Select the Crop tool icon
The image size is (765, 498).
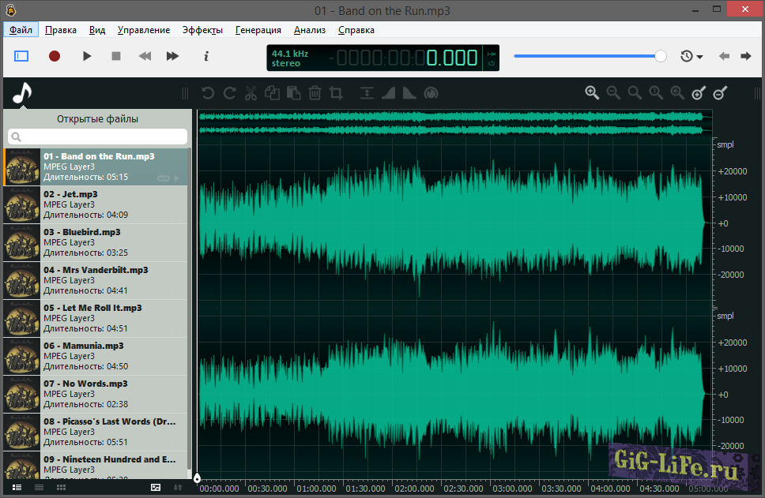336,93
